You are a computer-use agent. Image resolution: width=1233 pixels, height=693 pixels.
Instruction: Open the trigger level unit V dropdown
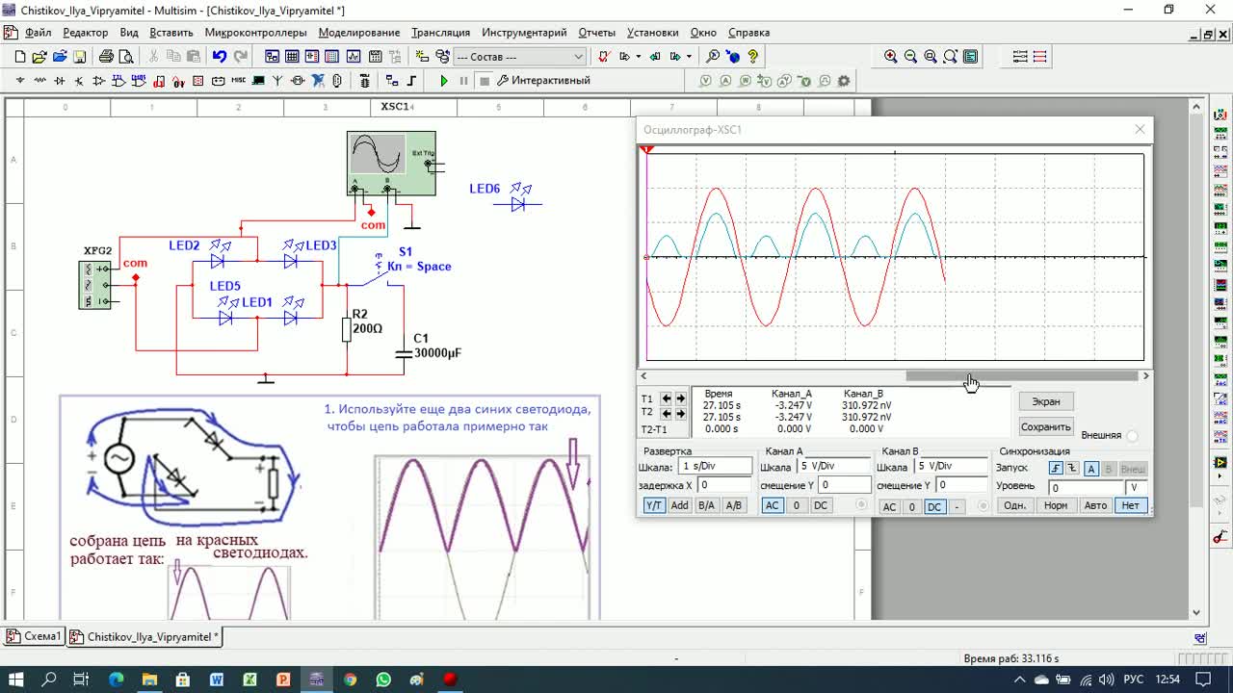click(x=1137, y=488)
